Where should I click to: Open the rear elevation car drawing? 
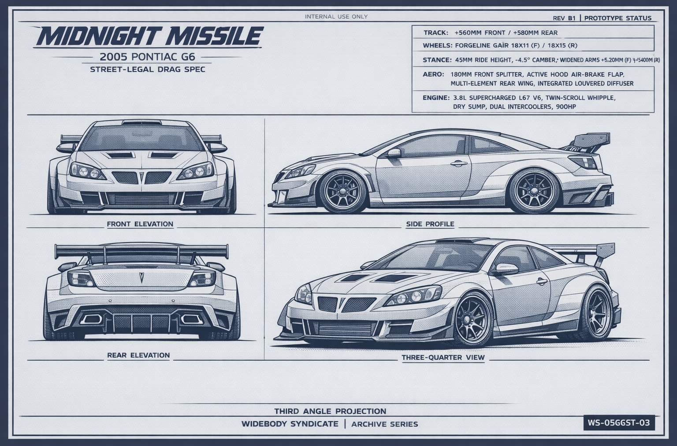click(x=141, y=292)
